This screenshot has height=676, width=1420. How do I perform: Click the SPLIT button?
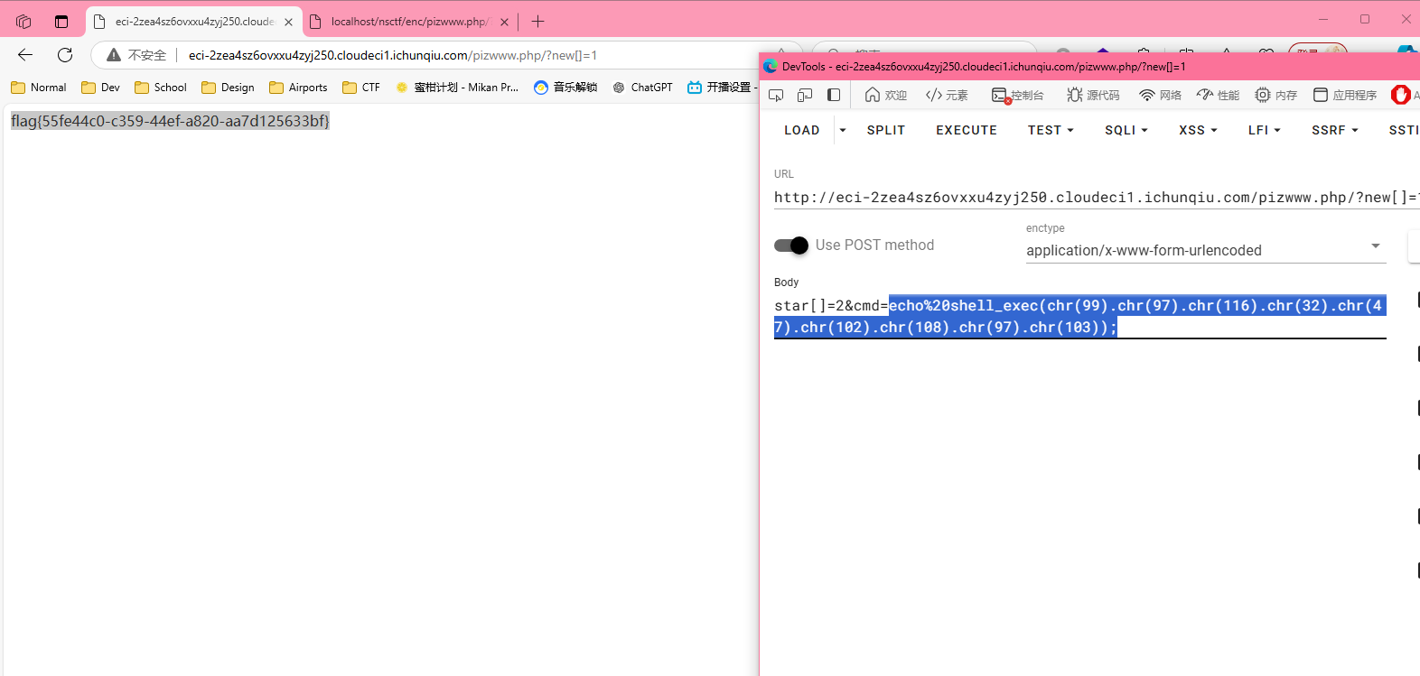pos(885,130)
